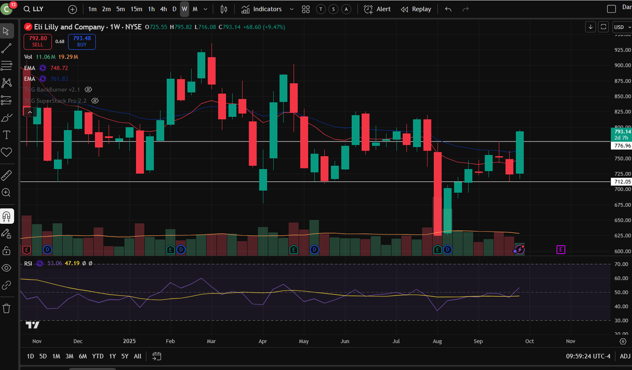Image resolution: width=632 pixels, height=370 pixels.
Task: Open the go to date calendar icon
Action: coord(156,356)
